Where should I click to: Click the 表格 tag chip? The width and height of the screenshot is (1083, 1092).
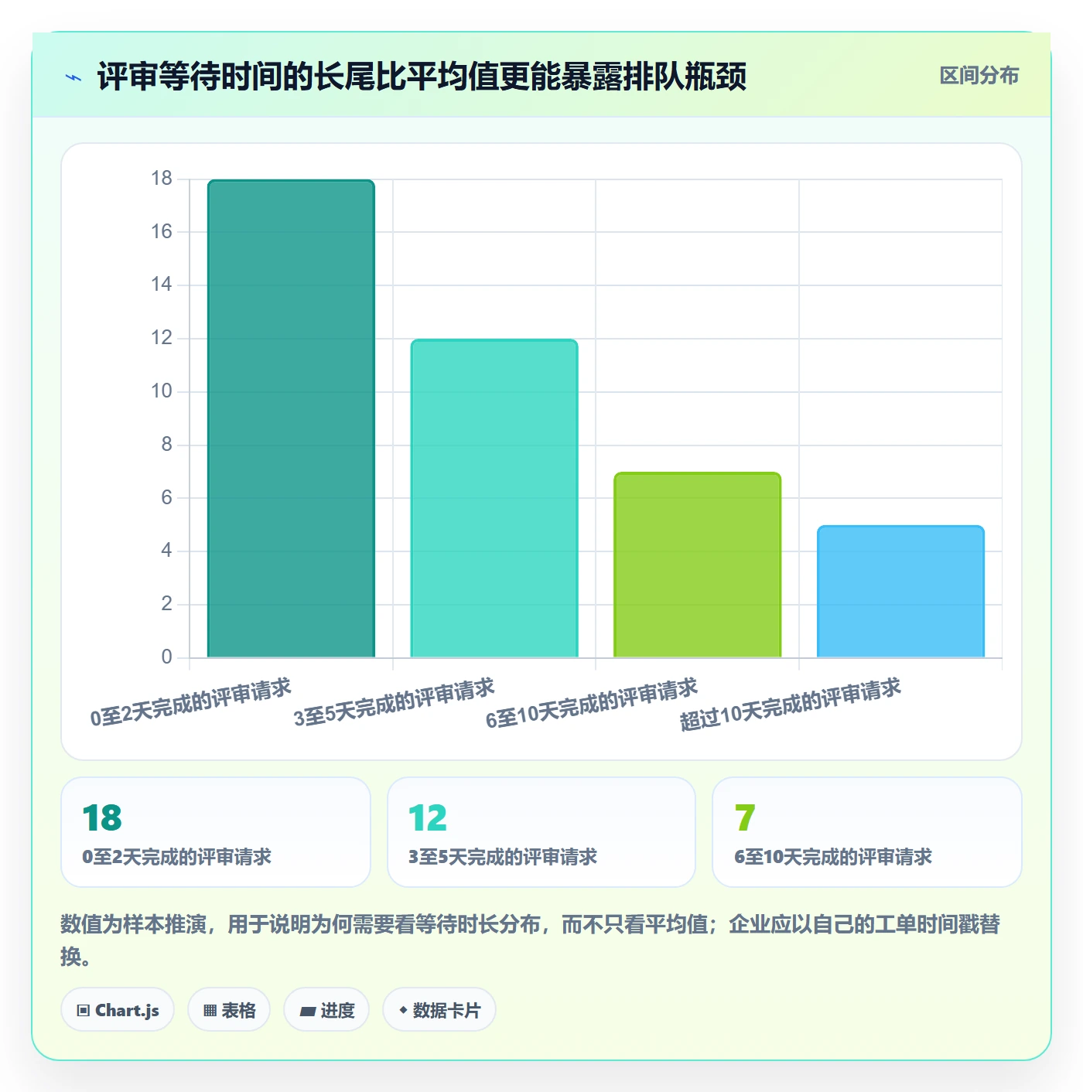coord(229,1010)
